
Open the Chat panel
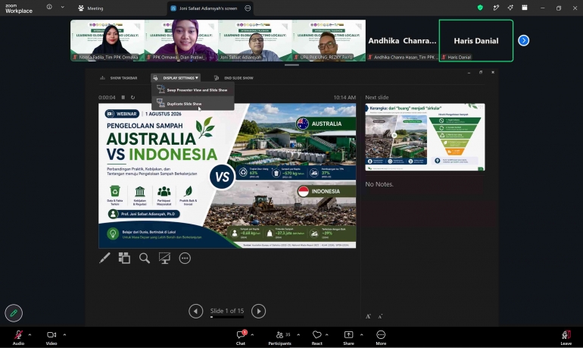(x=241, y=337)
